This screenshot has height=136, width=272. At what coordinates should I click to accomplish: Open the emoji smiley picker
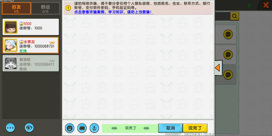pyautogui.click(x=70, y=128)
